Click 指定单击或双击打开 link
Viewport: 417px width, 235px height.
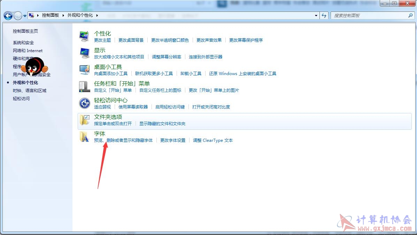point(113,124)
